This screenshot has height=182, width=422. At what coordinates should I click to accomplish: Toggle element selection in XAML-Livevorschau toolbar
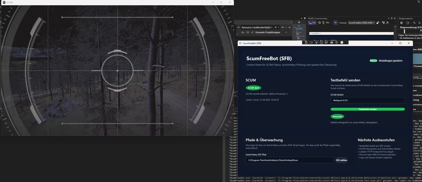310,23
